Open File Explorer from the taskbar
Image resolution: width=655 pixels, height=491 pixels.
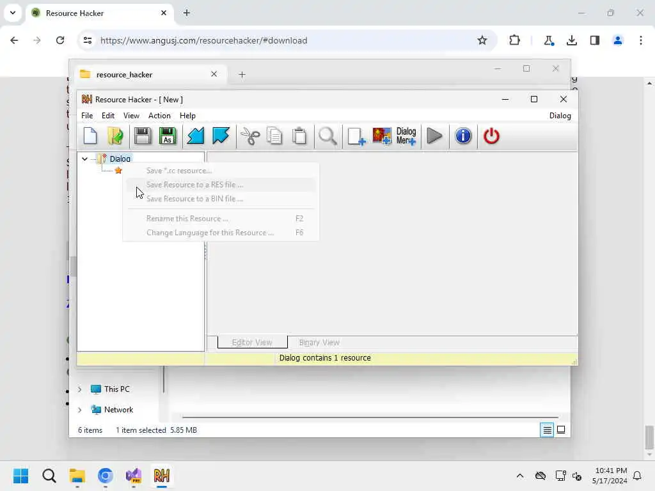[77, 476]
